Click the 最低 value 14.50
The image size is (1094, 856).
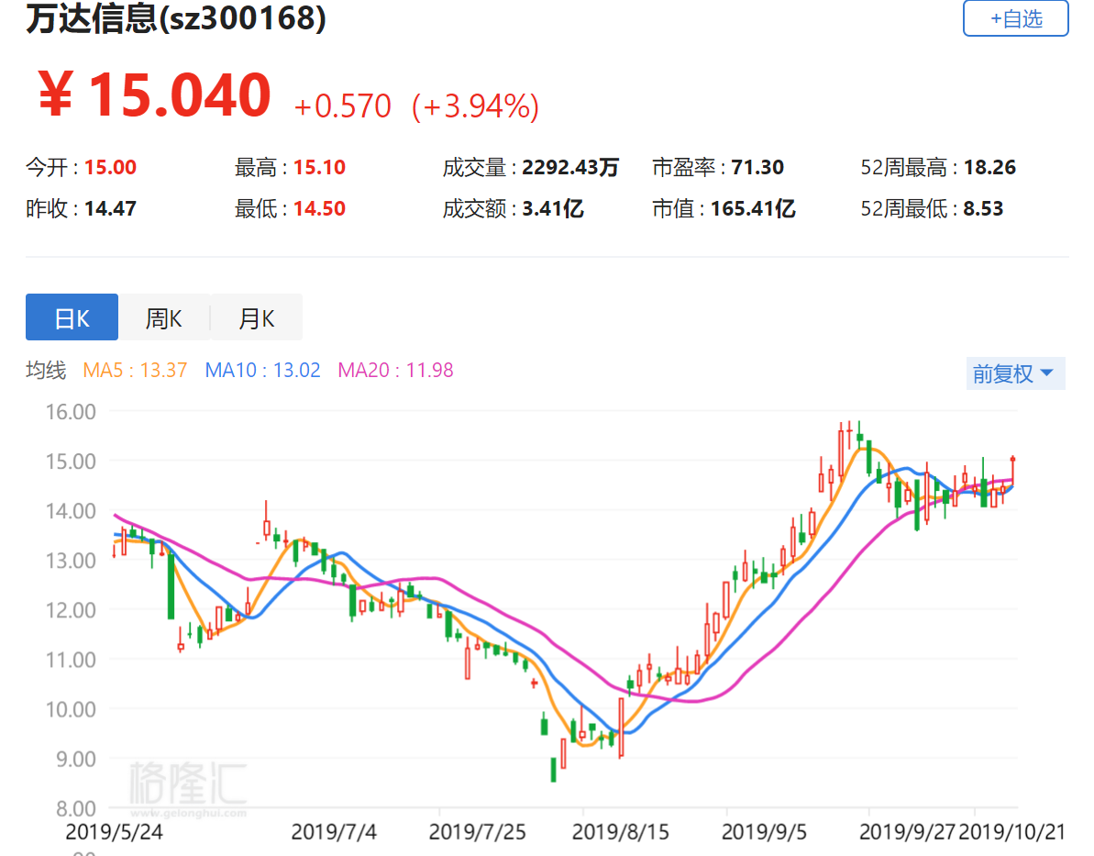coord(319,209)
